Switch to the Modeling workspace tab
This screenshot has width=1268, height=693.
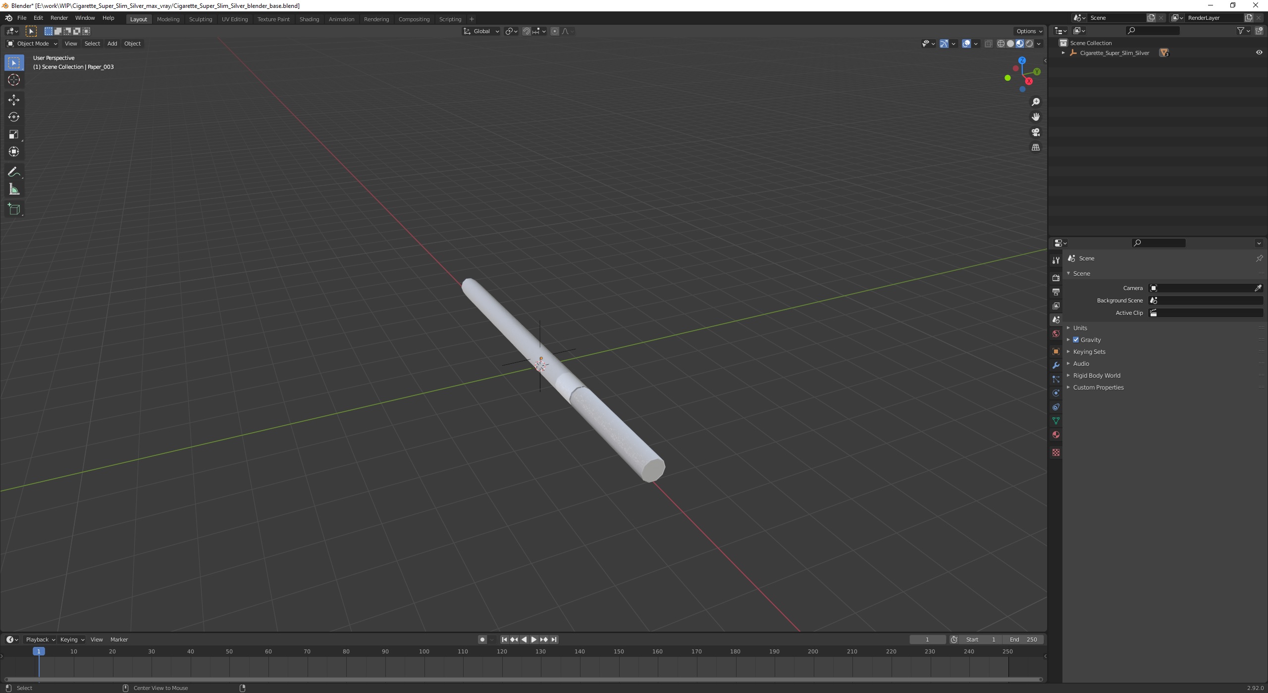pos(168,19)
